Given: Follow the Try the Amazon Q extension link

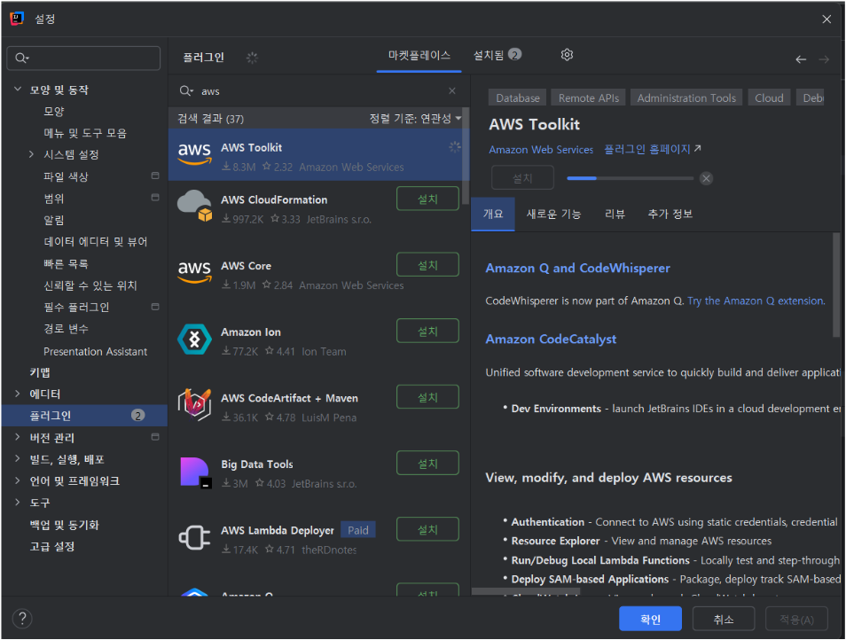Looking at the screenshot, I should tap(756, 300).
